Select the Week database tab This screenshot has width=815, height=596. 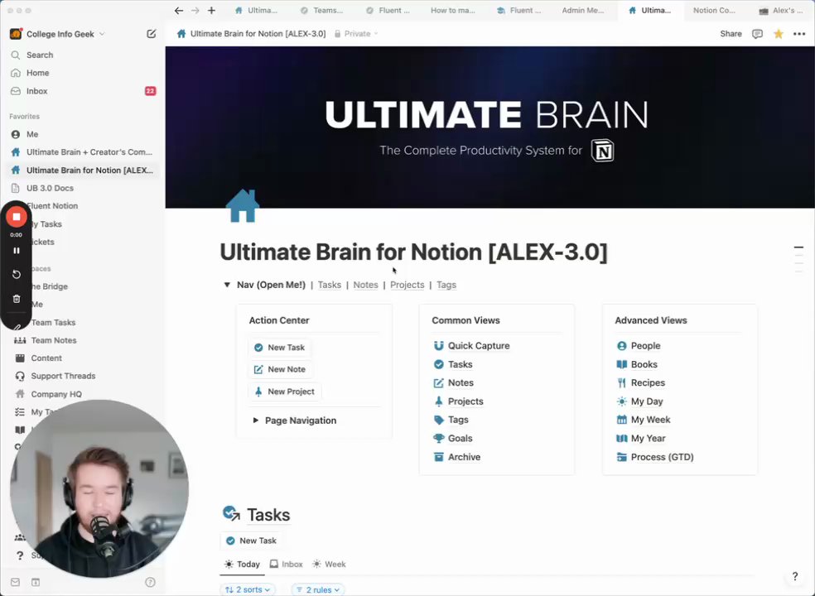tap(329, 565)
